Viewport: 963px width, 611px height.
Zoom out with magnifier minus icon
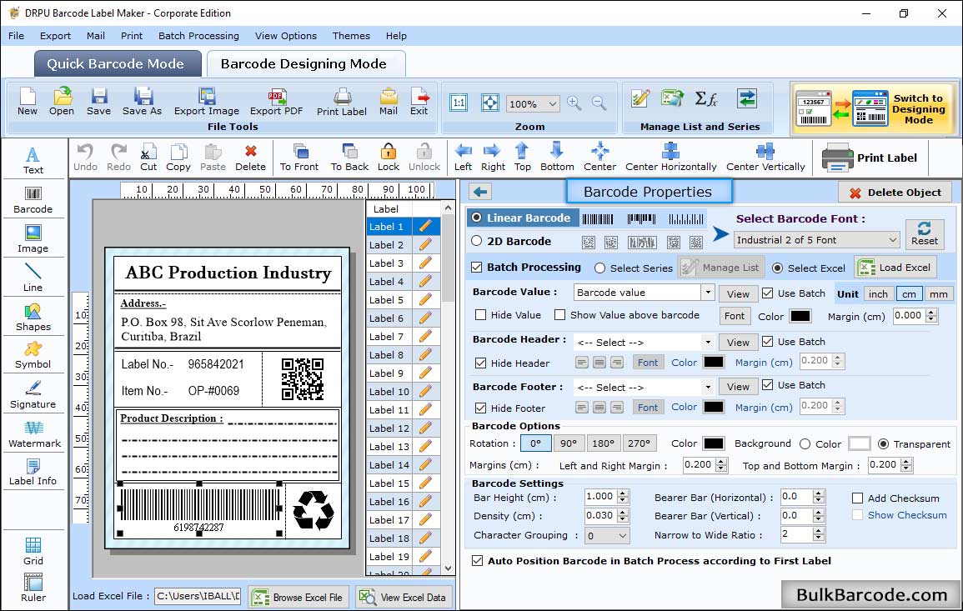599,103
